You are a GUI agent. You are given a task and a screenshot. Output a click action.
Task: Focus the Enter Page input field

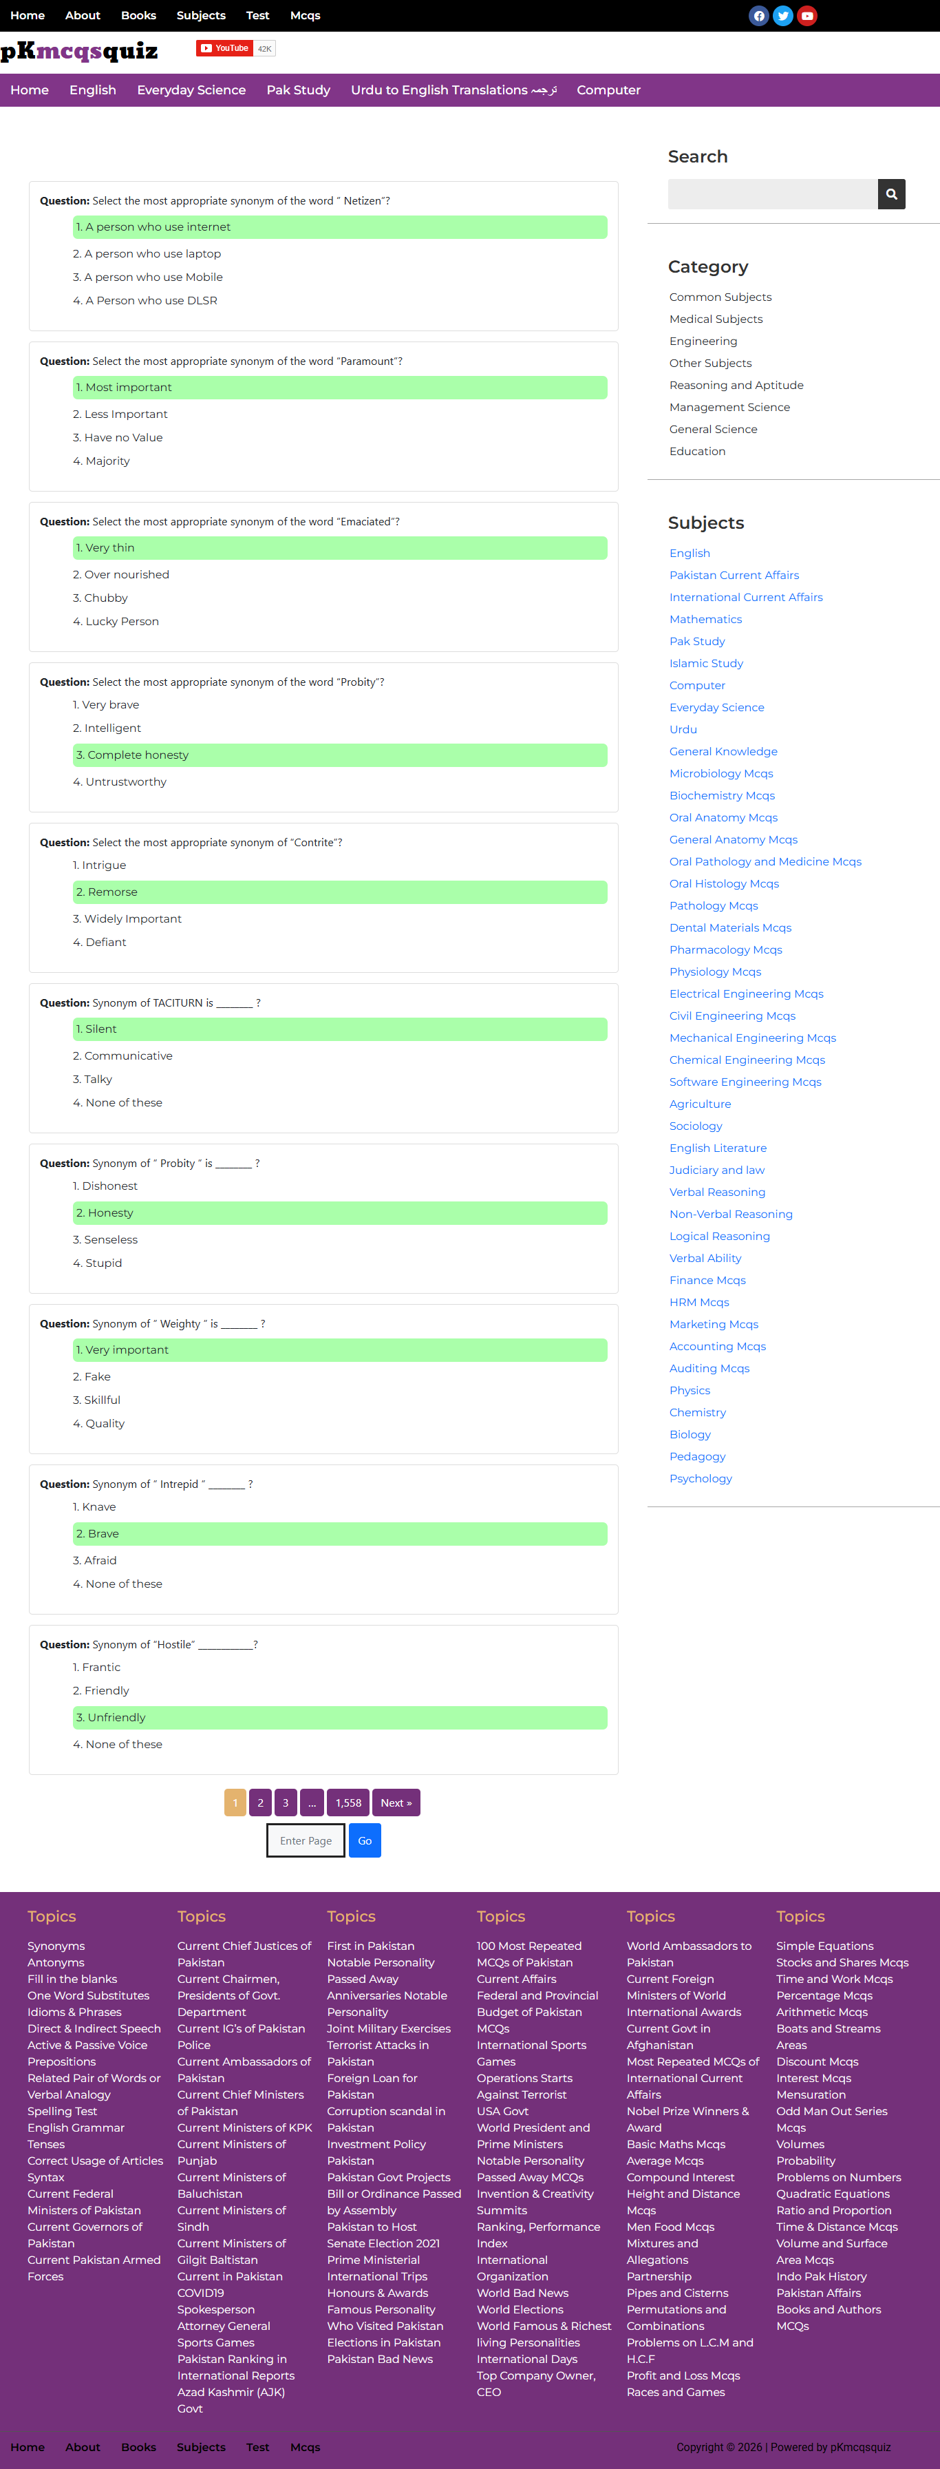[306, 1840]
